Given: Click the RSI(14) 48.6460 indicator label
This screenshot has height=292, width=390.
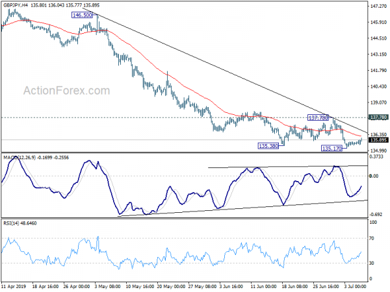Looking at the screenshot, I should 20,223.
